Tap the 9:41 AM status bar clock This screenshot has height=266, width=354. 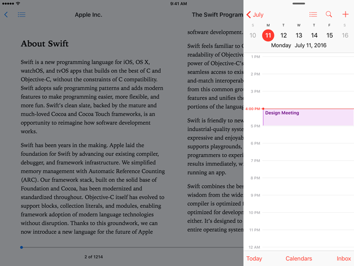pos(178,3)
